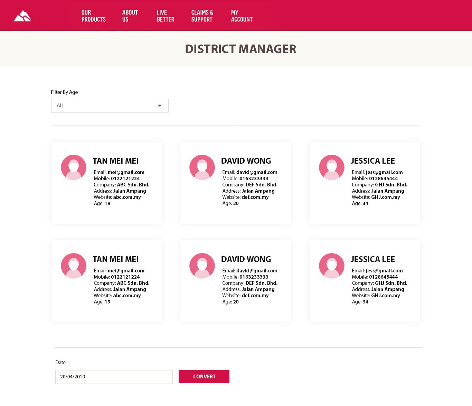This screenshot has width=472, height=406.
Task: Go to the About Us menu
Action: click(130, 16)
